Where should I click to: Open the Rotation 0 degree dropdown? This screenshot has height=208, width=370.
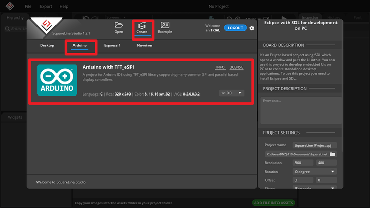point(314,172)
